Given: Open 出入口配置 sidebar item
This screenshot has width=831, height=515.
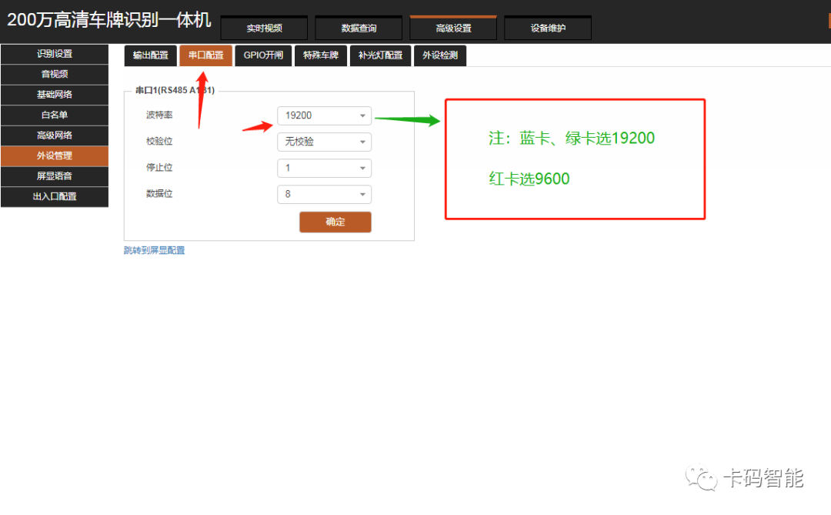Looking at the screenshot, I should click(x=55, y=197).
